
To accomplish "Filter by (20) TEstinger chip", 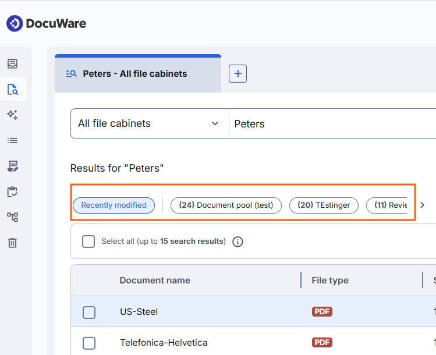I will (x=324, y=205).
